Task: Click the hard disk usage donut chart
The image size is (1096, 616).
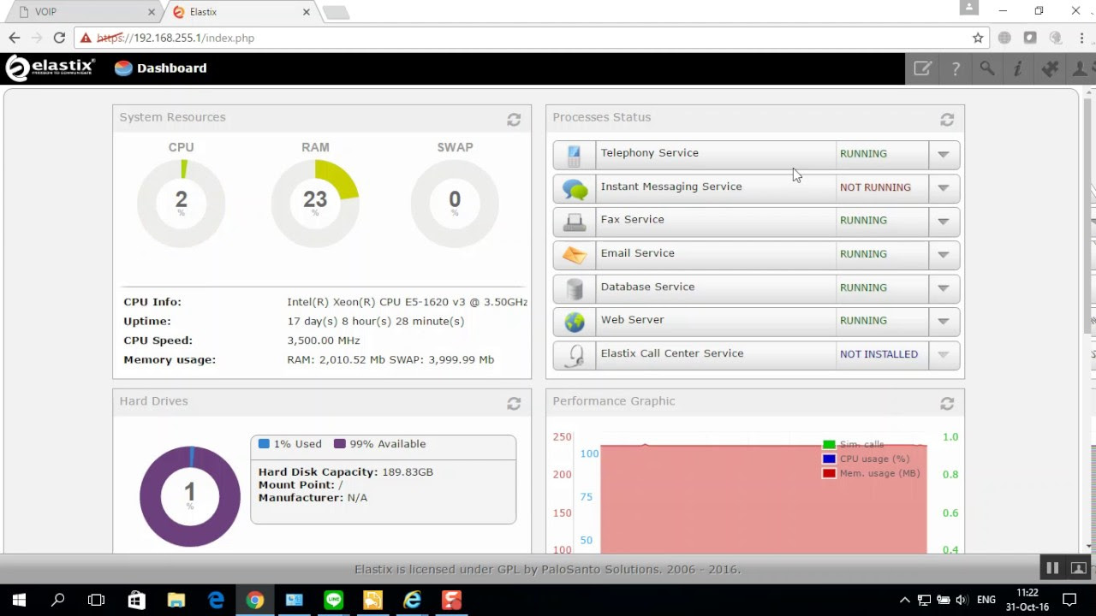Action: point(190,496)
